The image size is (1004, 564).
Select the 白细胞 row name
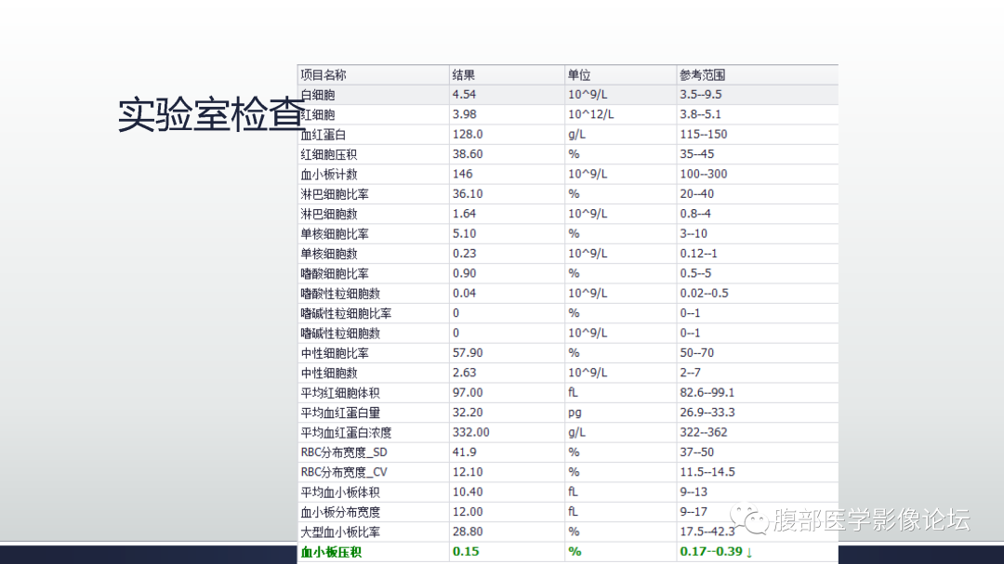[318, 95]
